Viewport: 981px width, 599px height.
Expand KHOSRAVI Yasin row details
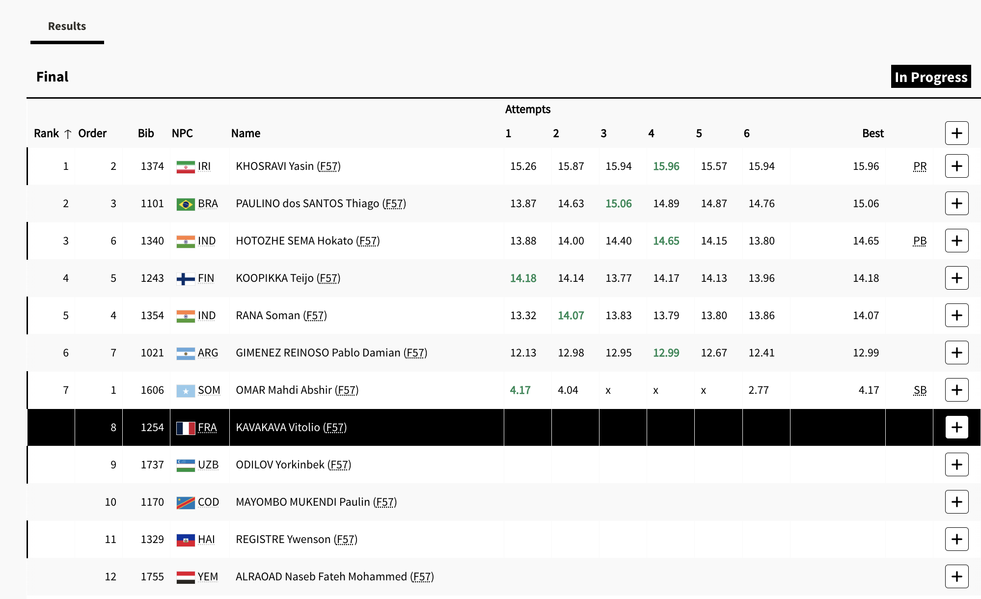[x=956, y=166]
